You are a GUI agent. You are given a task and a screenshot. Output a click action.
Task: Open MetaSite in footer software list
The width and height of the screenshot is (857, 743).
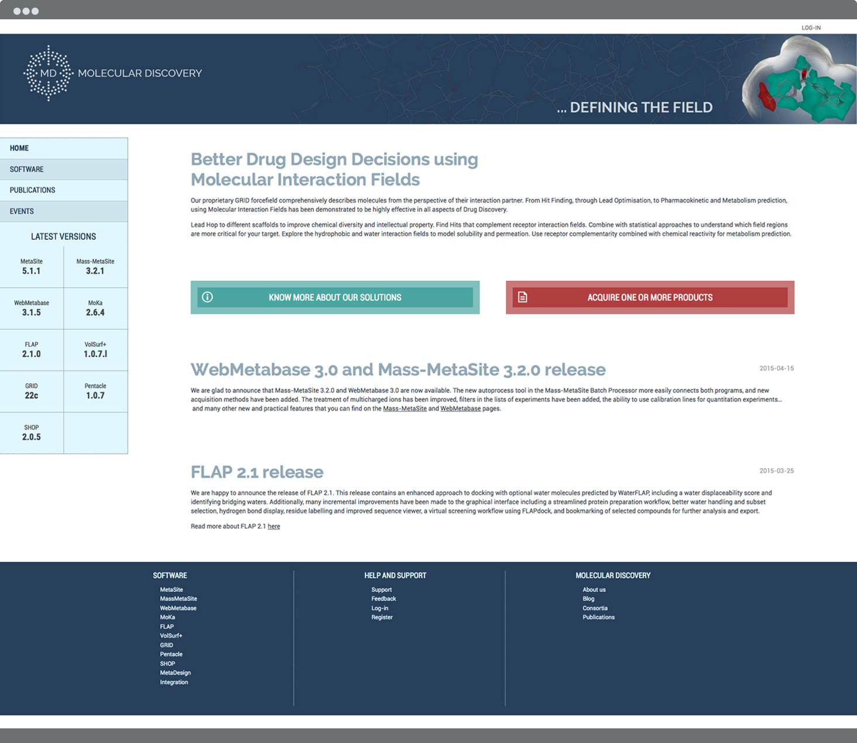171,590
